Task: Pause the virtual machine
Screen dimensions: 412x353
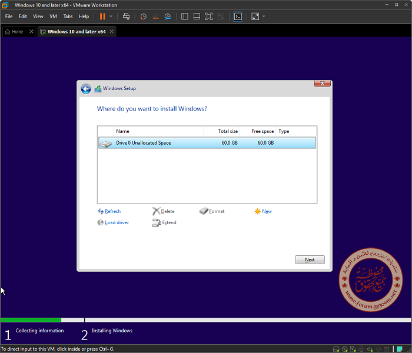Action: (102, 16)
